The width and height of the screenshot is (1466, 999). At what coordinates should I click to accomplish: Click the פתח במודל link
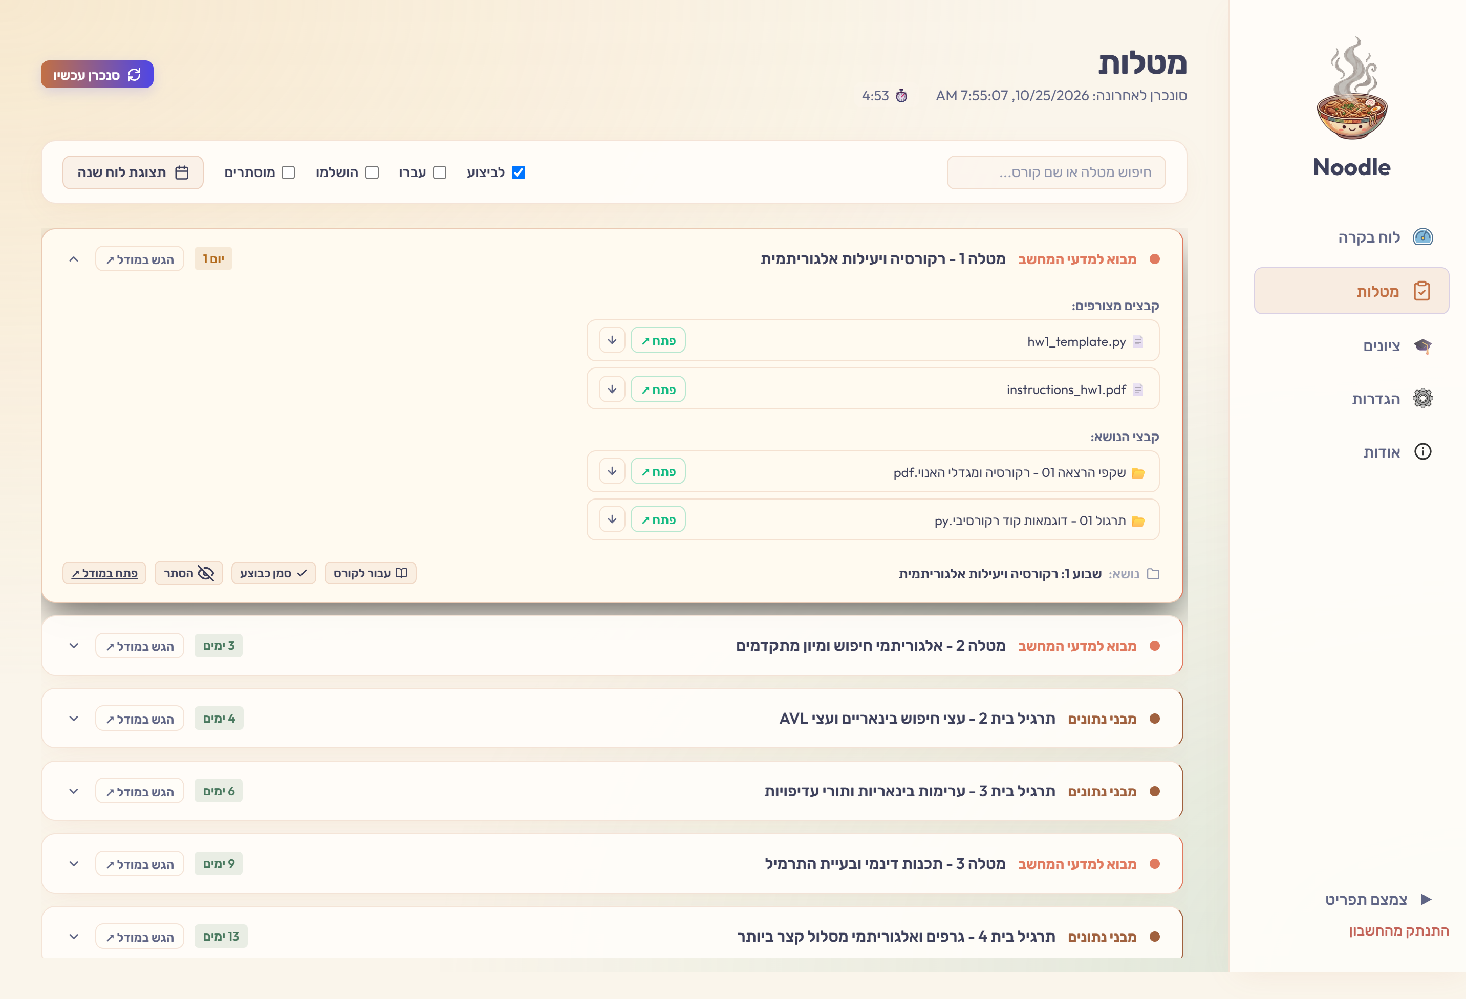pos(104,573)
